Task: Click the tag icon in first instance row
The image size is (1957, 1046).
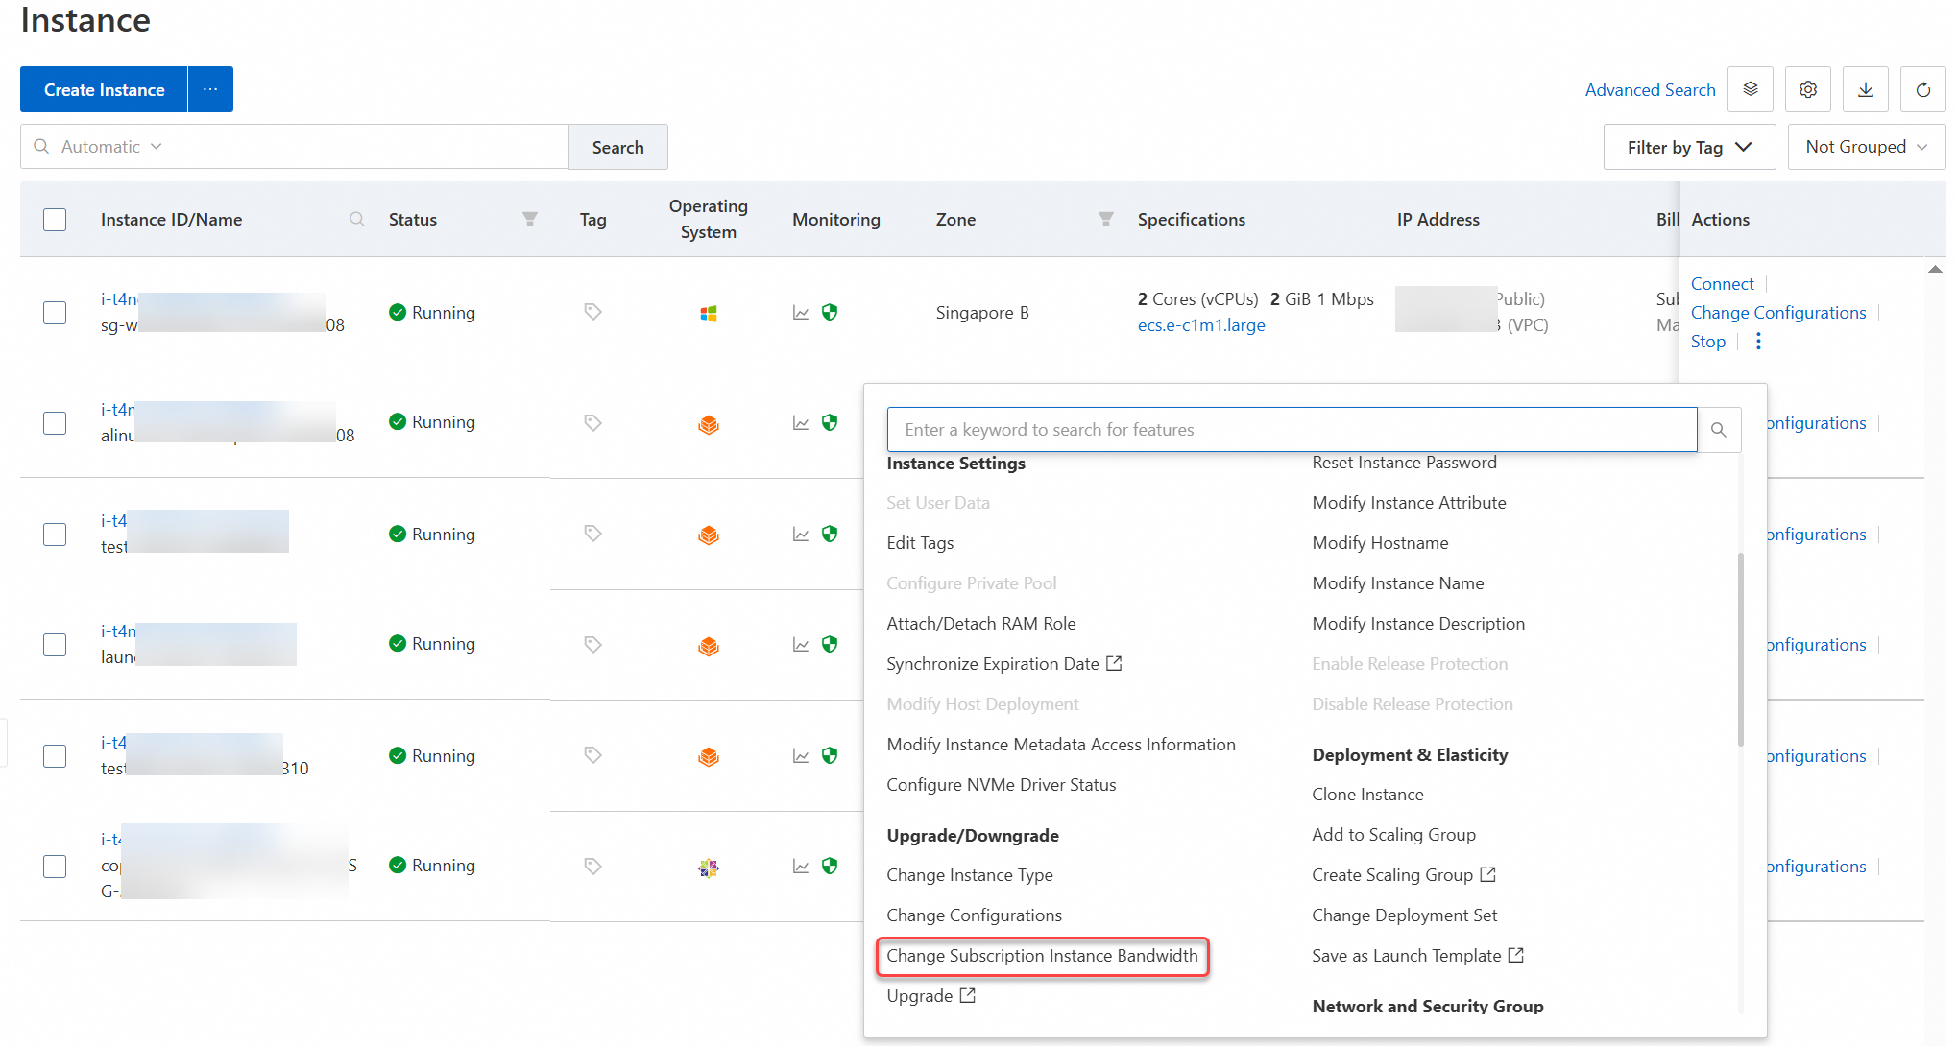Action: coord(592,312)
